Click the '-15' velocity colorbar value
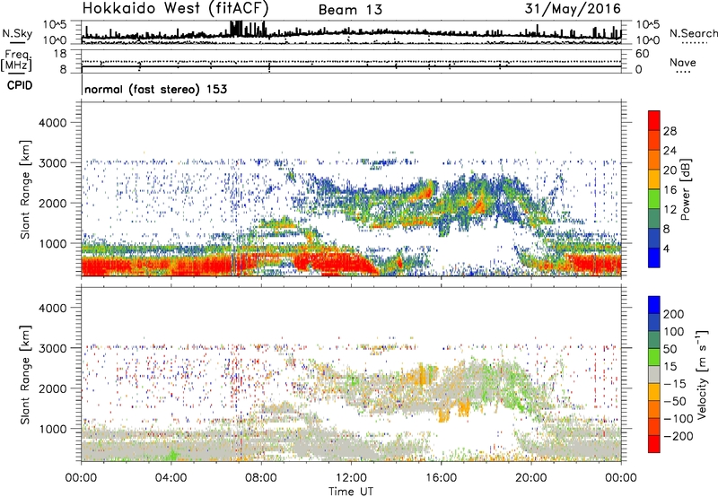 tap(675, 384)
